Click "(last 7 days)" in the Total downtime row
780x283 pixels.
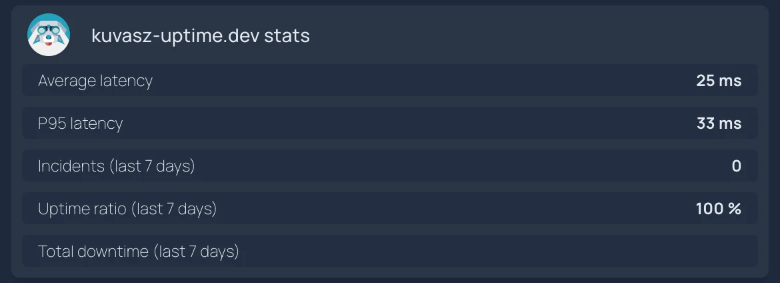pyautogui.click(x=197, y=252)
